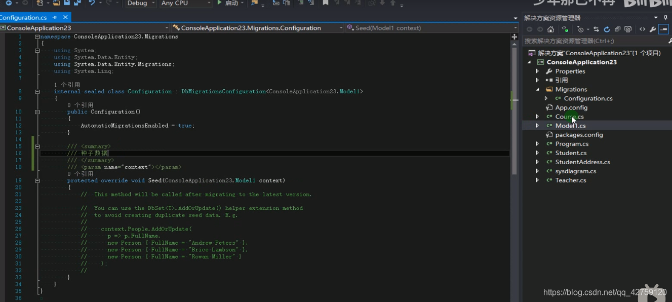Screen dimensions: 672x302
Task: Click the '1 个引用' CodeLens link
Action: point(67,85)
